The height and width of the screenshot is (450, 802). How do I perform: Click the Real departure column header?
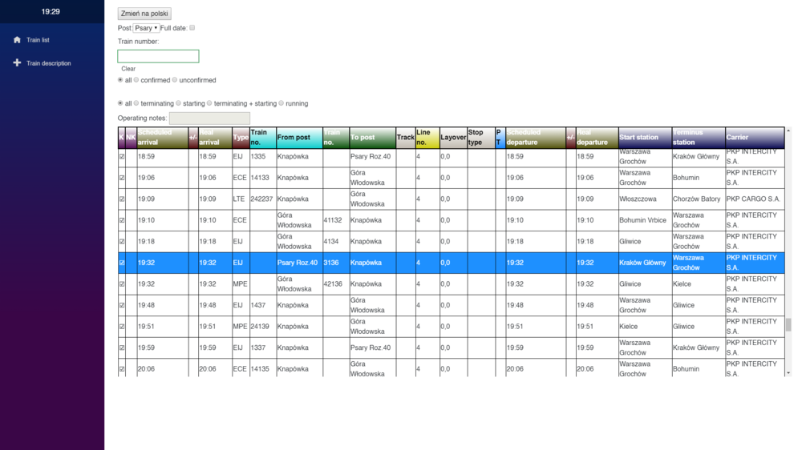597,138
